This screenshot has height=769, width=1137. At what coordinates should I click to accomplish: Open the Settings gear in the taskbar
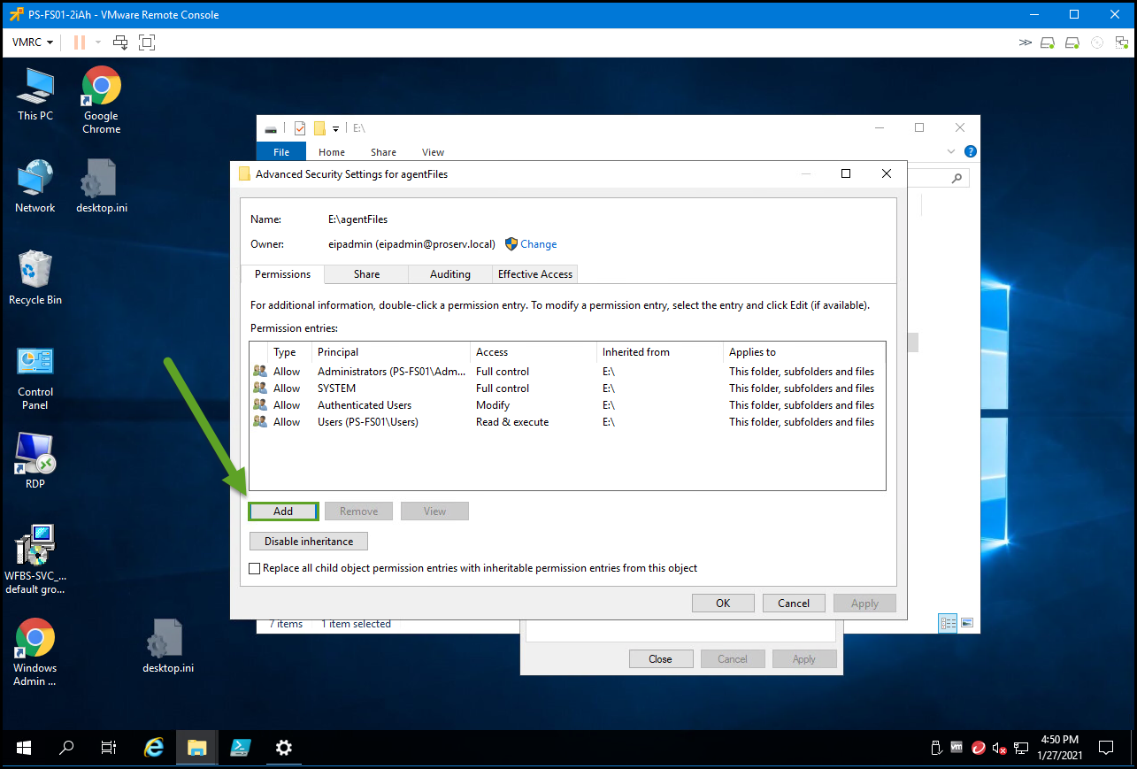(283, 748)
